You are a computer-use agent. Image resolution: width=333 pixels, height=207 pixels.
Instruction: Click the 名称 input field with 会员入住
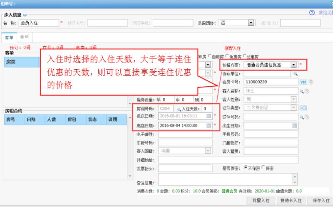pyautogui.click(x=39, y=23)
